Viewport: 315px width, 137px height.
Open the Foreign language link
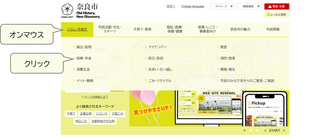193,7
